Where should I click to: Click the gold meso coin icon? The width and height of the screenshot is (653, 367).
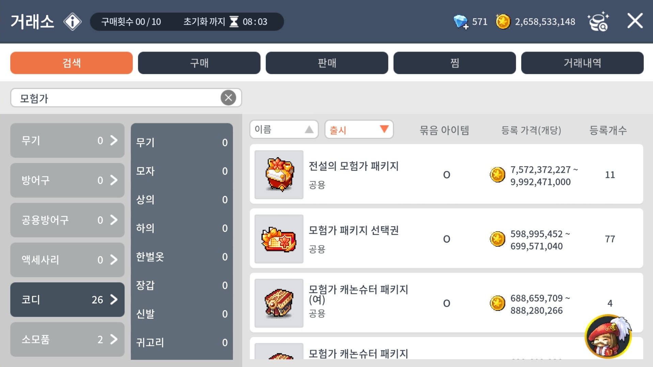click(x=503, y=22)
